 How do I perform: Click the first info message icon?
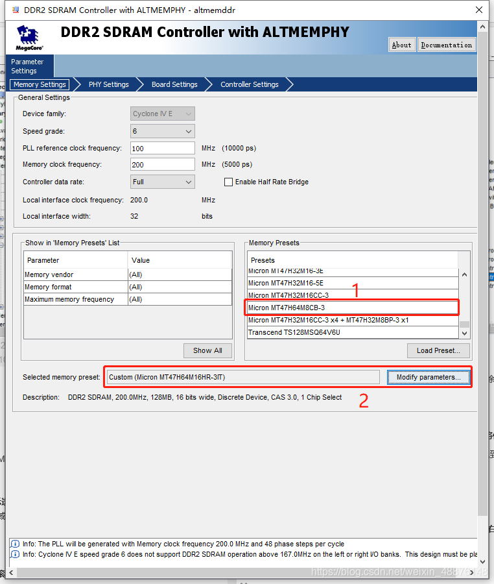click(x=15, y=544)
